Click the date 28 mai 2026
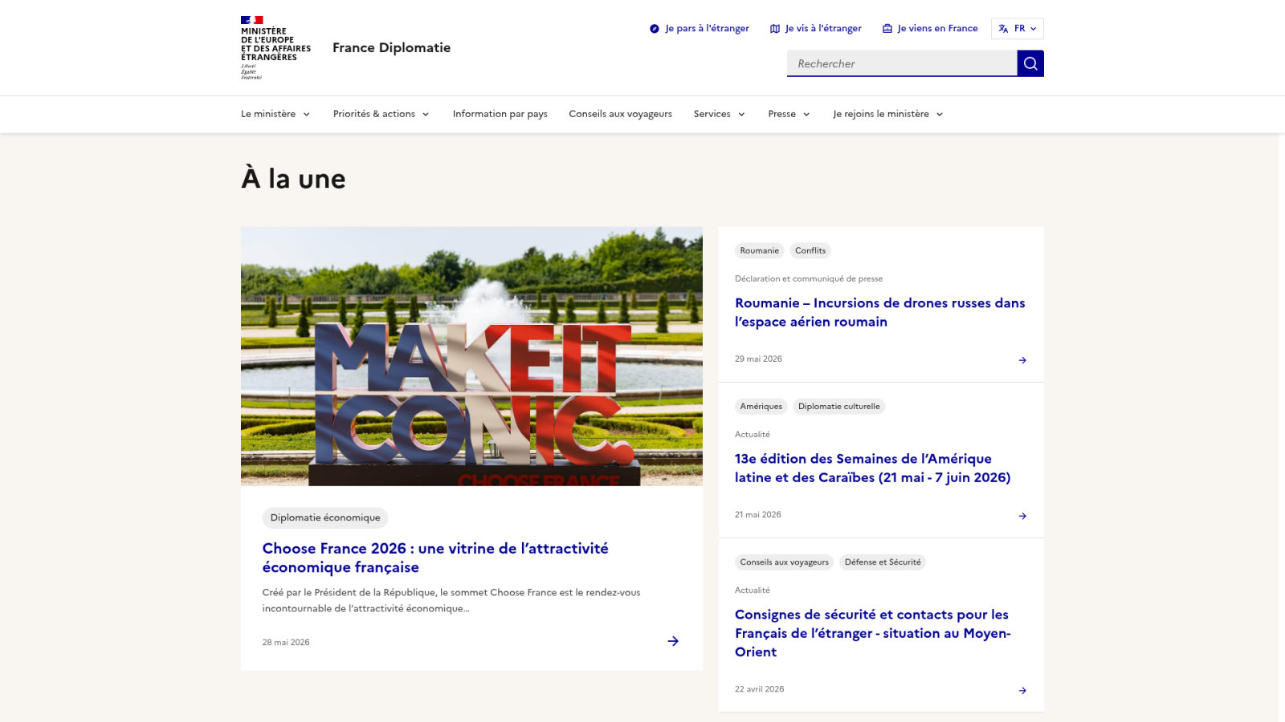Viewport: 1285px width, 722px height. point(286,643)
